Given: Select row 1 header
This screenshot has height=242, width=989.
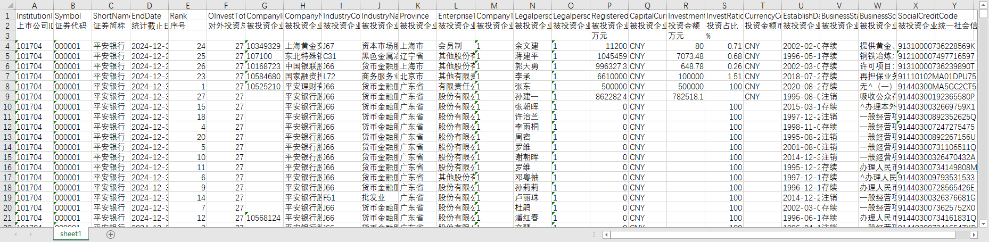Looking at the screenshot, I should [7, 16].
